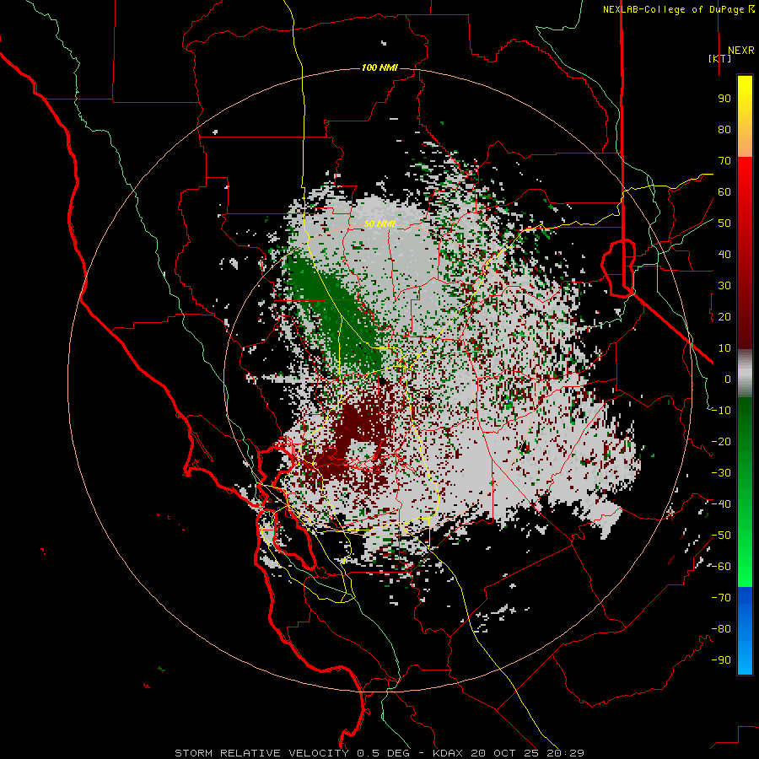The width and height of the screenshot is (759, 759).
Task: Click the 80 value on the velocity scale
Action: (x=724, y=130)
